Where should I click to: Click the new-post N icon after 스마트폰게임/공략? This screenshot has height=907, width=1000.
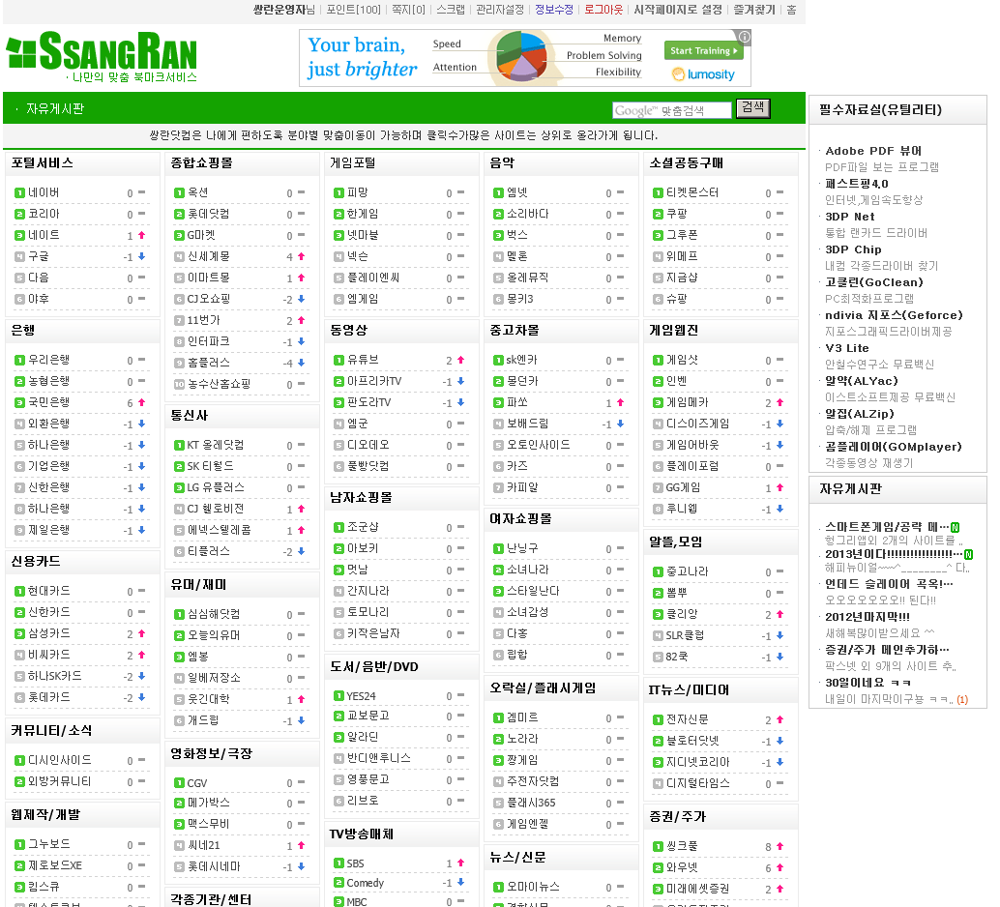[955, 528]
